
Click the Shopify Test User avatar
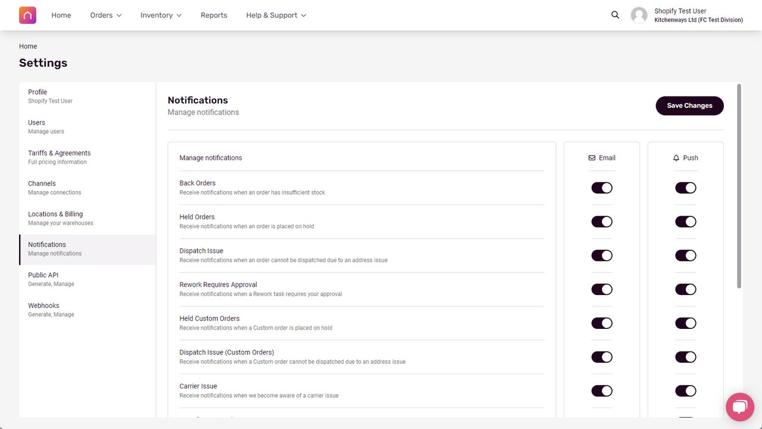point(639,15)
